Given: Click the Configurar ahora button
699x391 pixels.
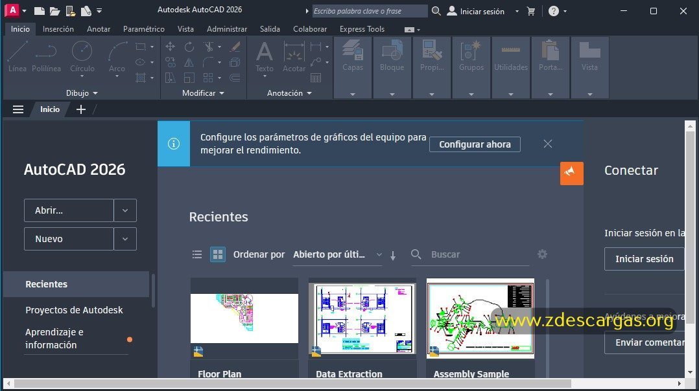Looking at the screenshot, I should point(475,144).
